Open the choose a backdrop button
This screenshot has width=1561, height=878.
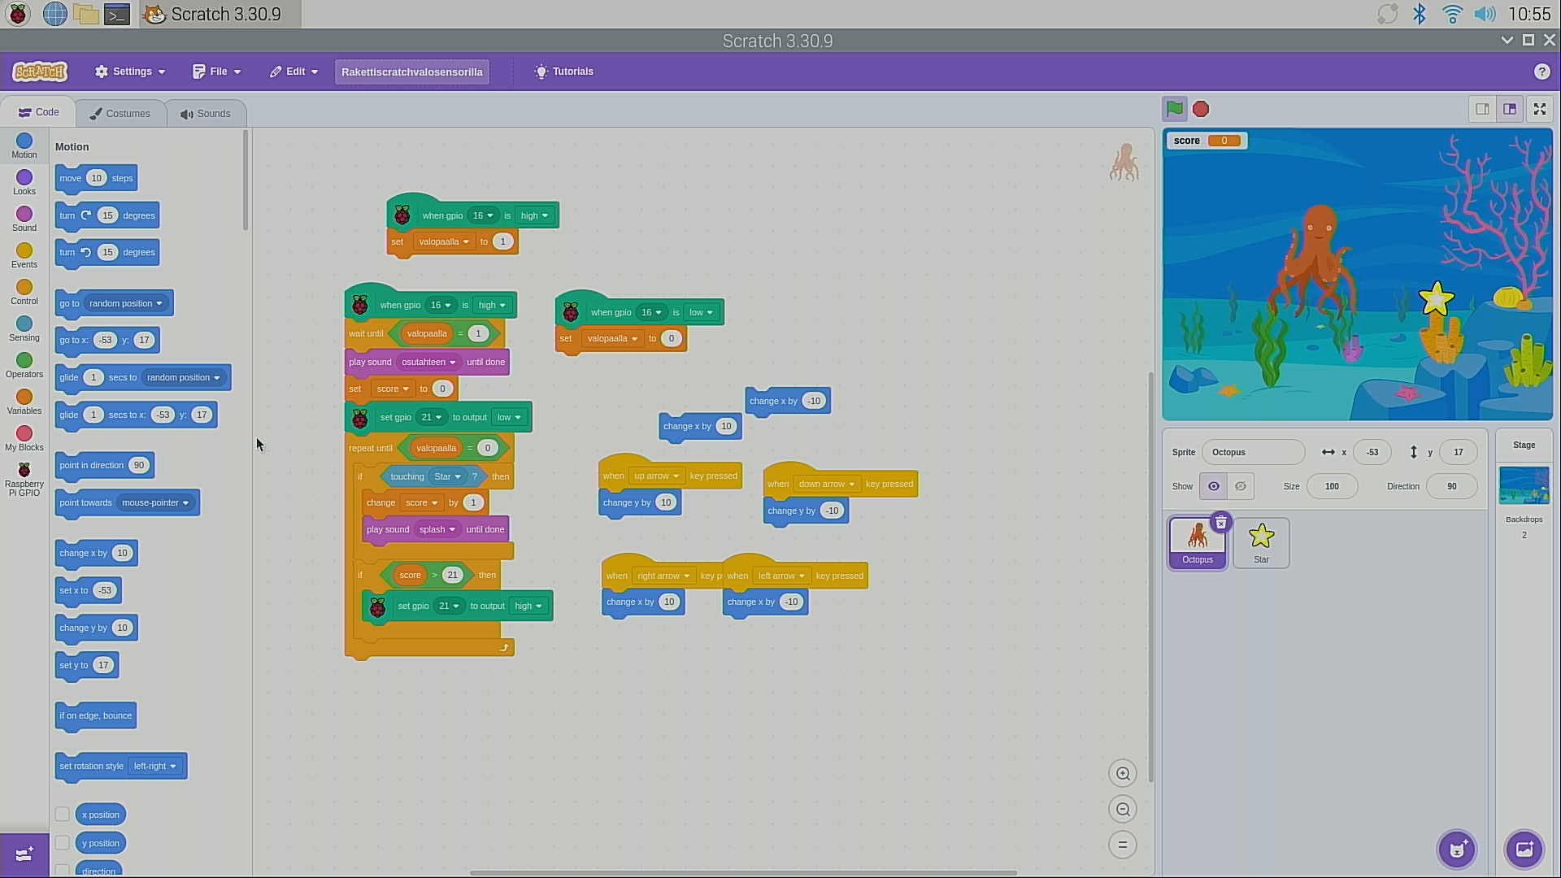[x=1524, y=850]
